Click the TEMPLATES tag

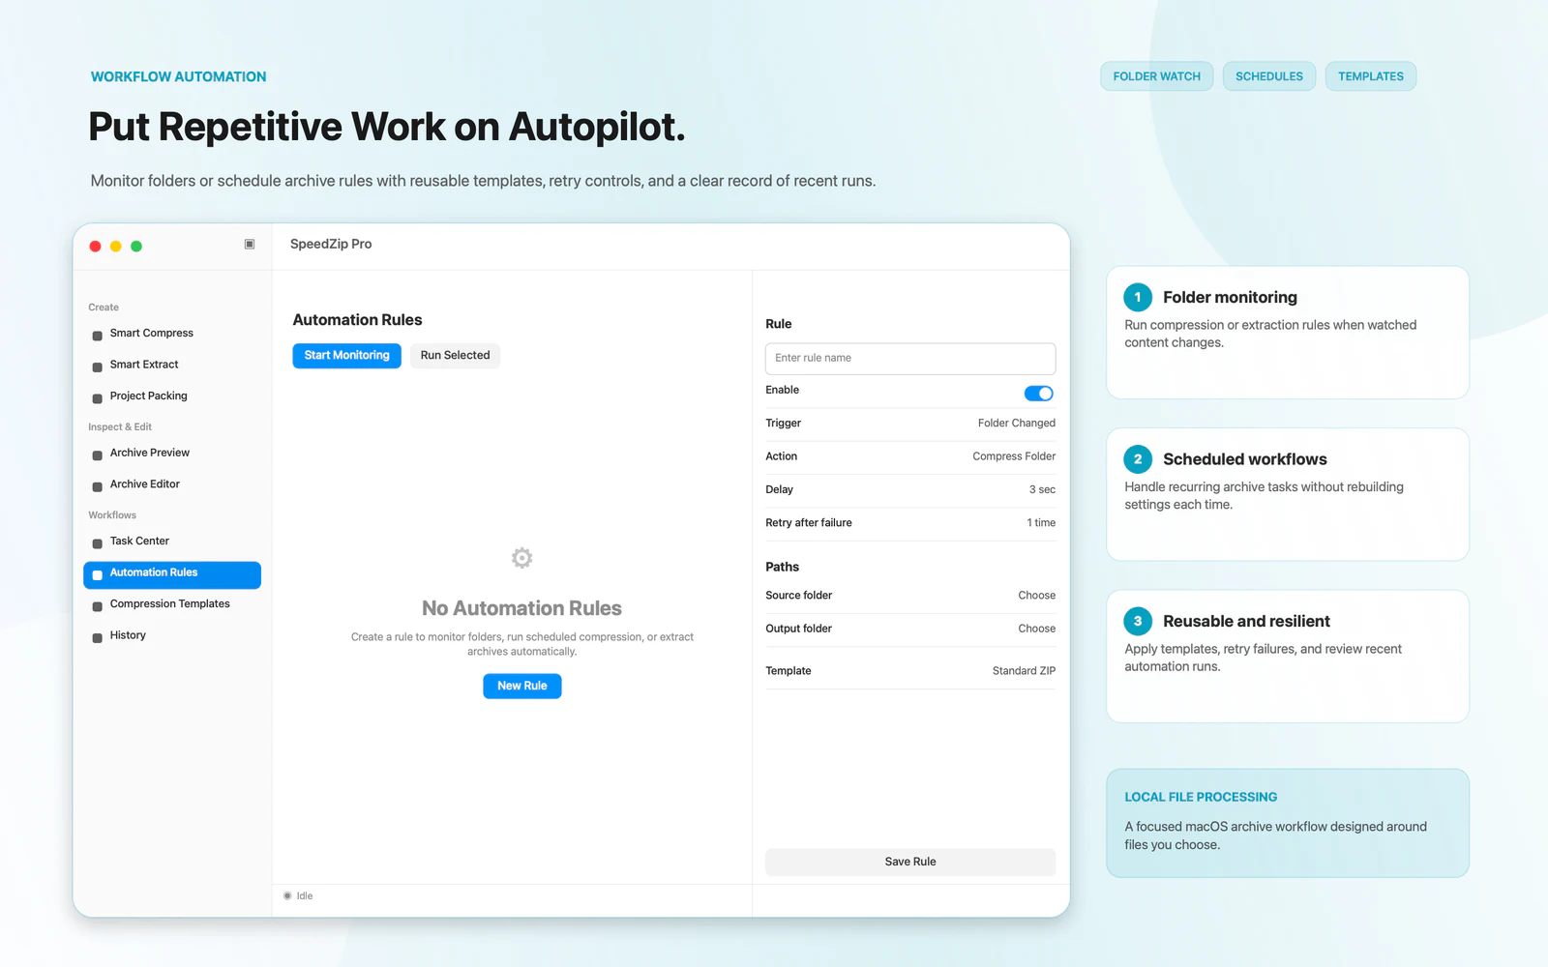pyautogui.click(x=1371, y=76)
